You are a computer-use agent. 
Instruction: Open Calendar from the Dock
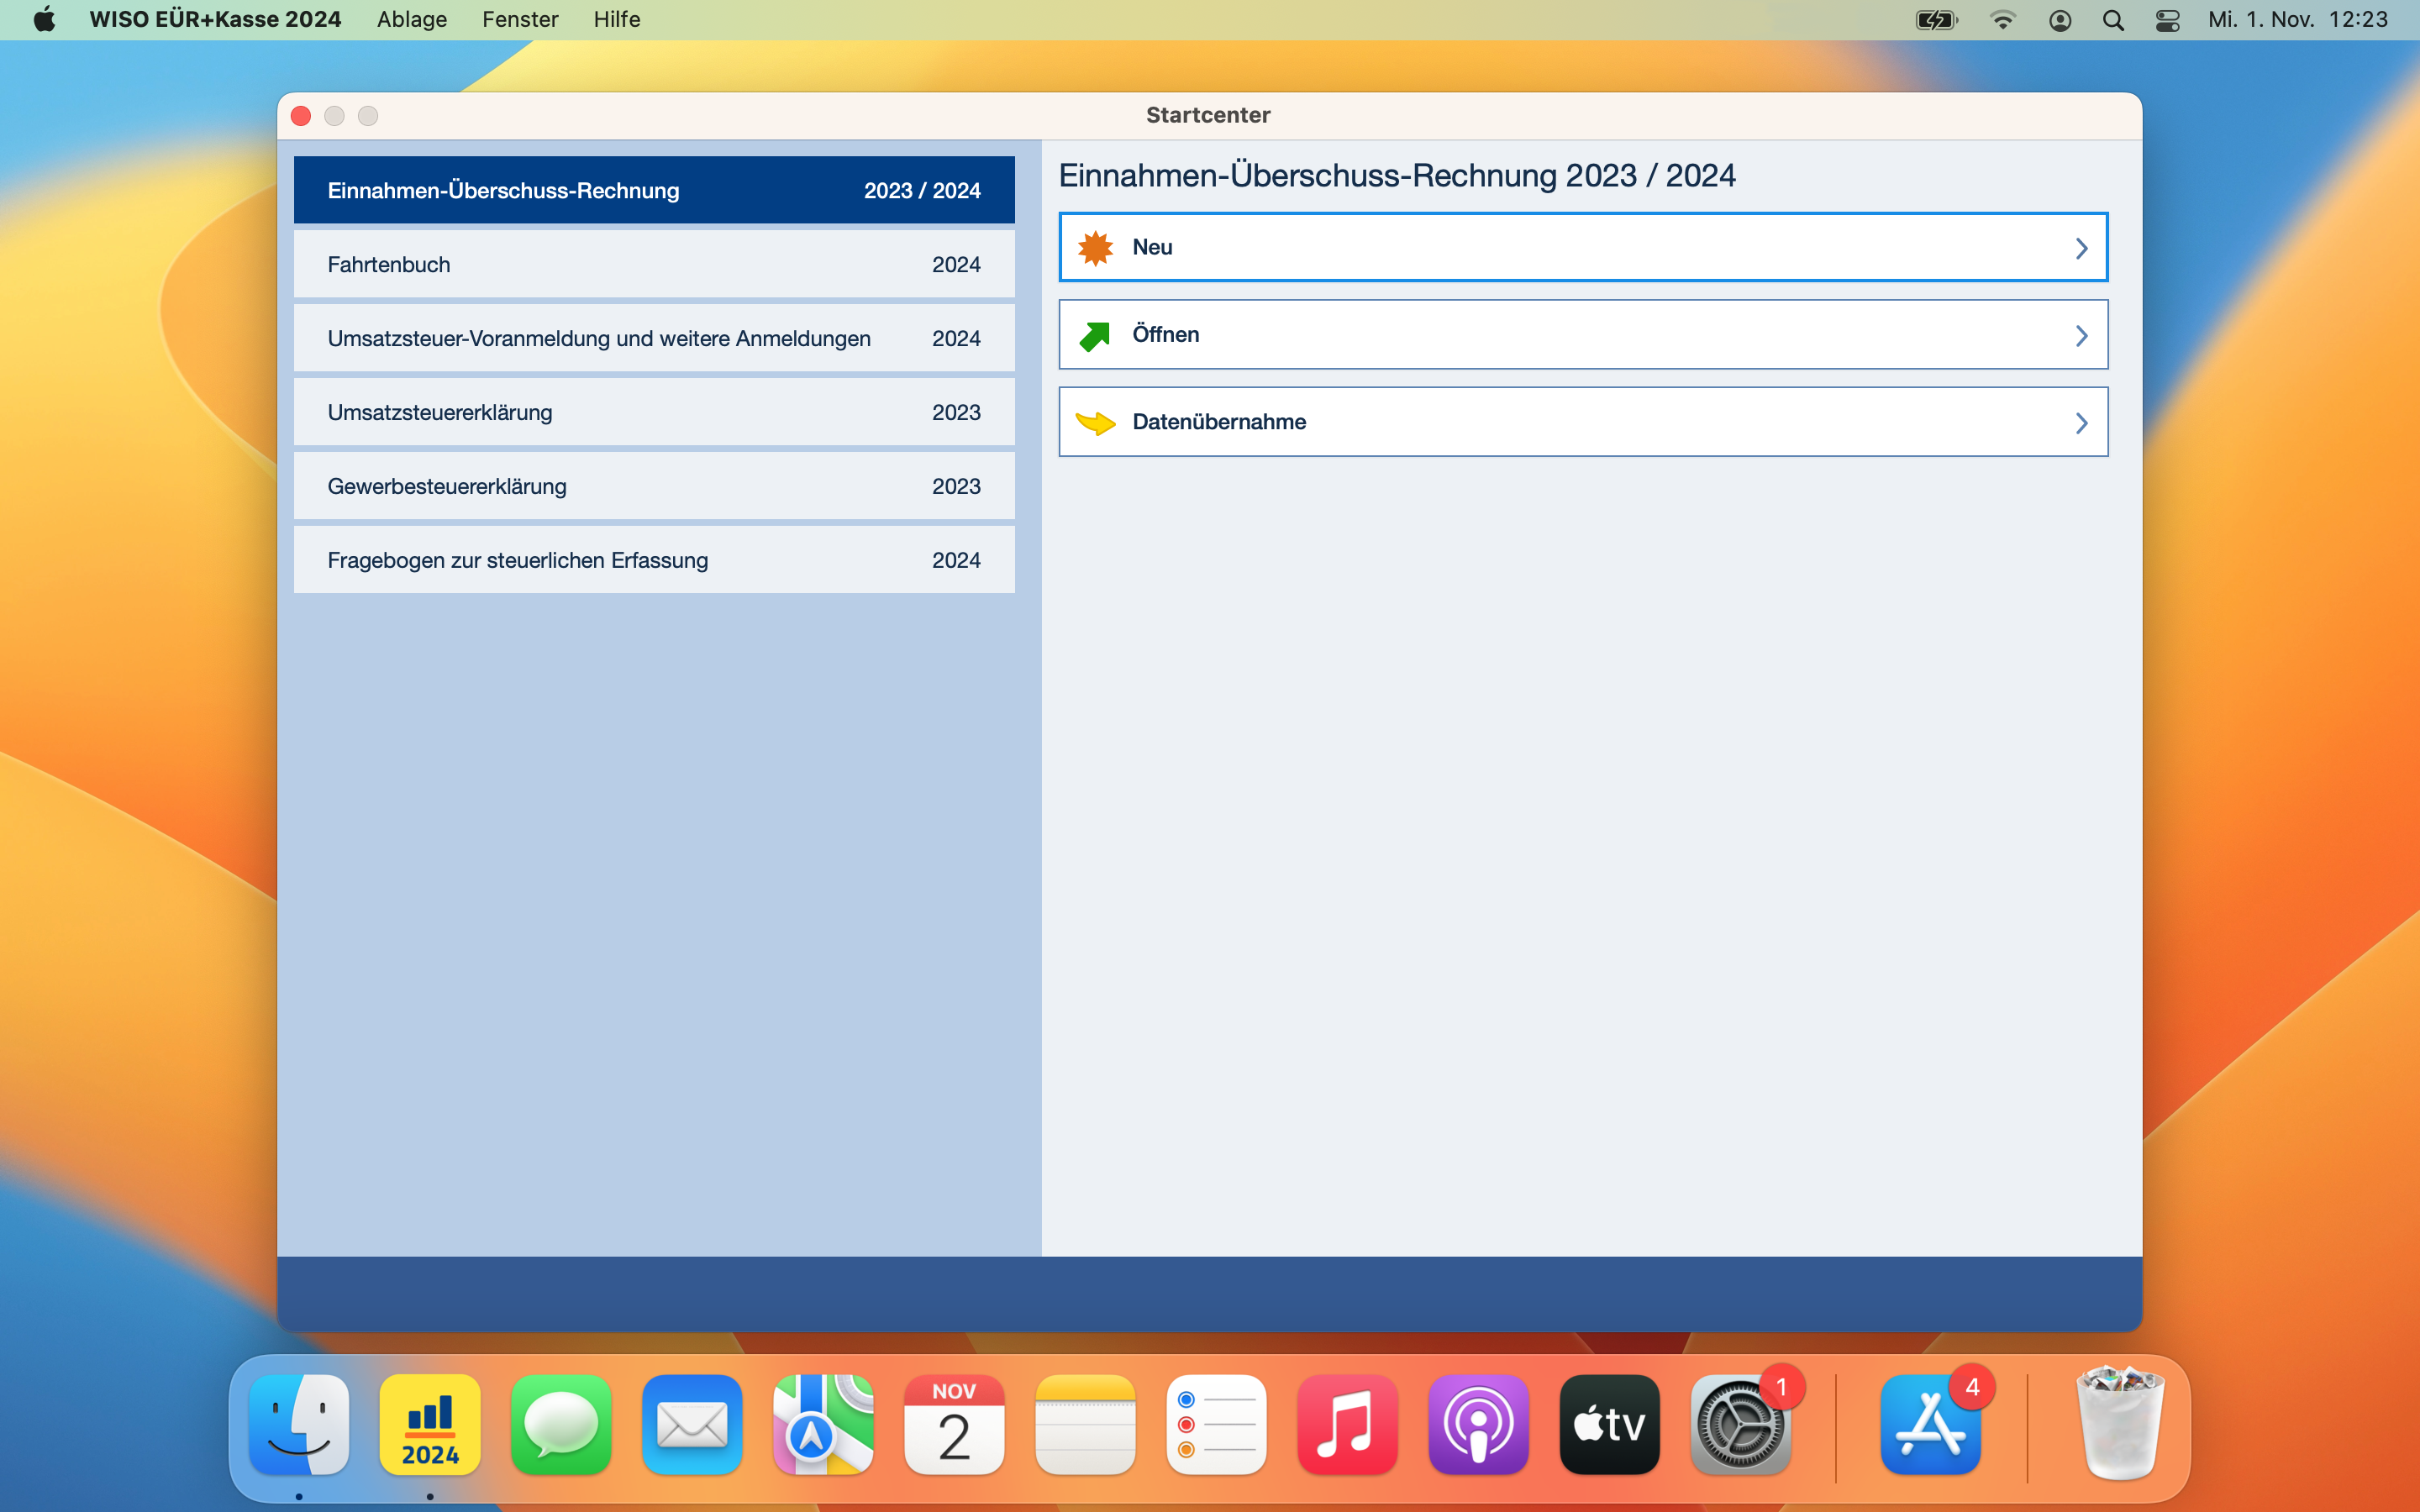pyautogui.click(x=954, y=1425)
